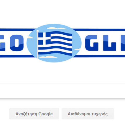Click the cloud below the flag

(x=48, y=57)
